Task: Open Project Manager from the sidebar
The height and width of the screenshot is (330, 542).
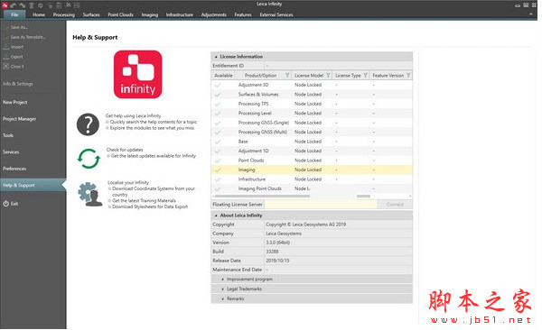Action: tap(19, 119)
